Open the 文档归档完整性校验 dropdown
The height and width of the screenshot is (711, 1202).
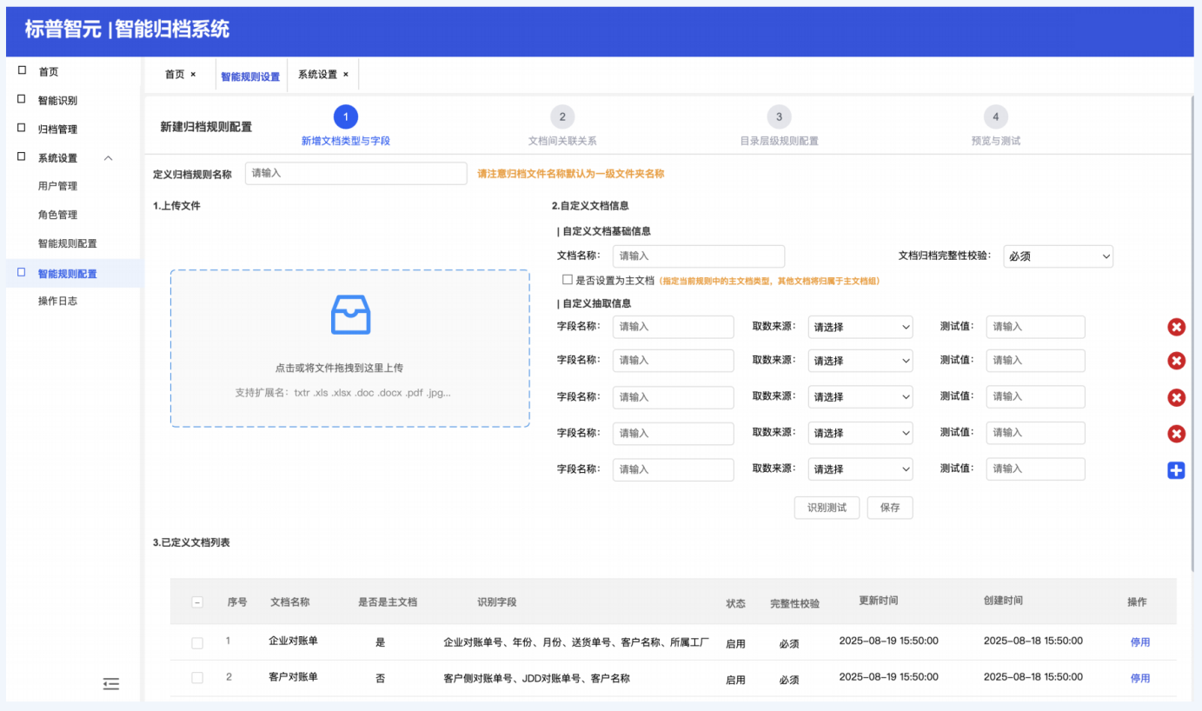(1058, 256)
